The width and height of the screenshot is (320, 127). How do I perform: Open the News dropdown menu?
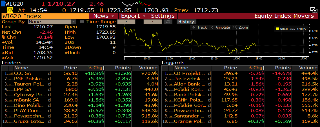(103, 16)
